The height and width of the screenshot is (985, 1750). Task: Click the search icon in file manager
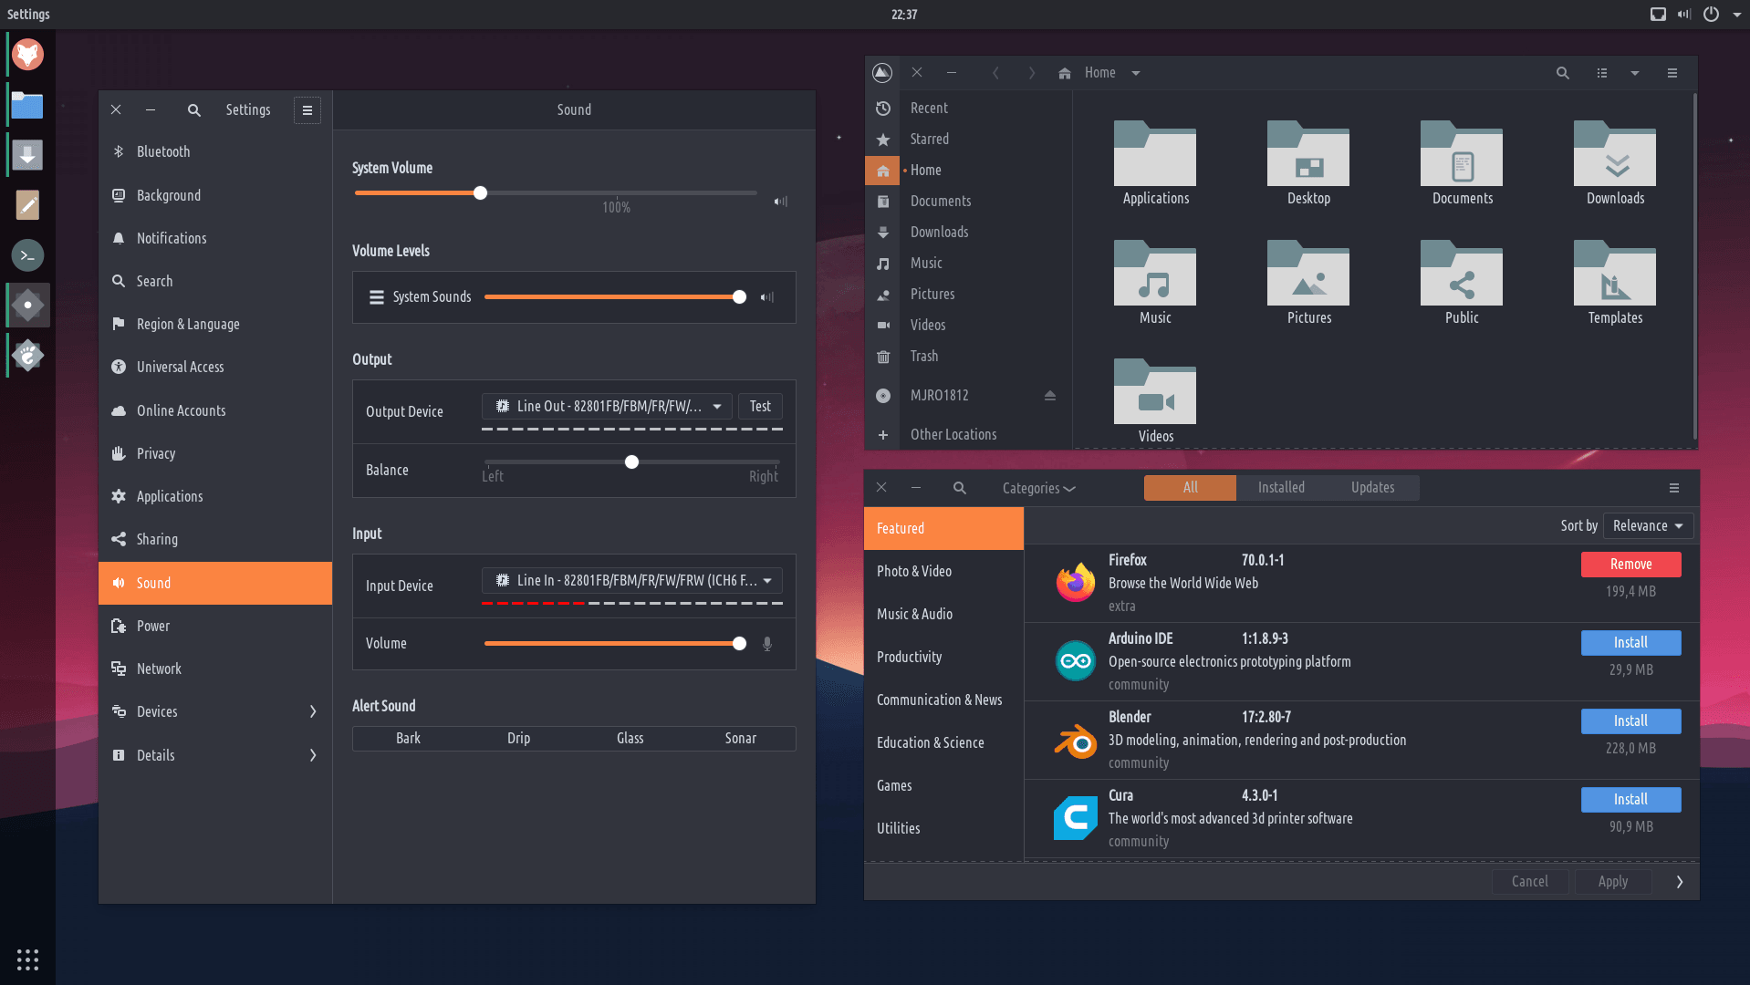pos(1562,73)
